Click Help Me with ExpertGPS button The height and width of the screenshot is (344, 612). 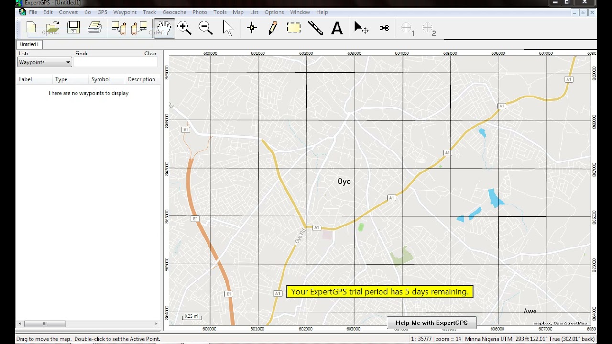(x=432, y=322)
